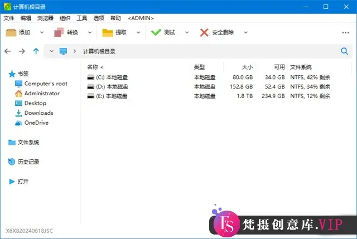Expand the 提取 dropdown arrow
Image resolution: width=357 pixels, height=239 pixels.
(x=138, y=32)
